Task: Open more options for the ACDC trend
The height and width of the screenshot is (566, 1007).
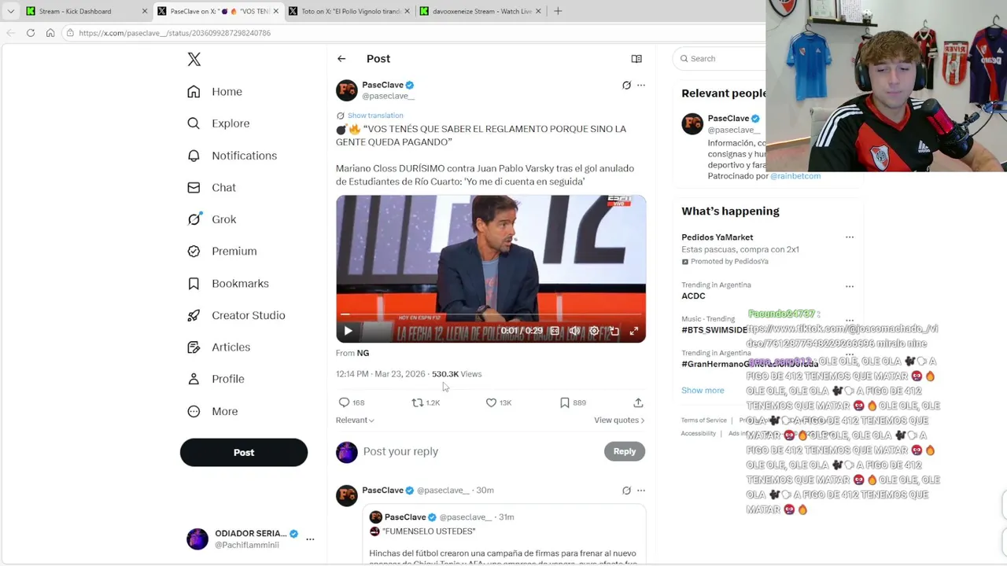Action: [850, 287]
